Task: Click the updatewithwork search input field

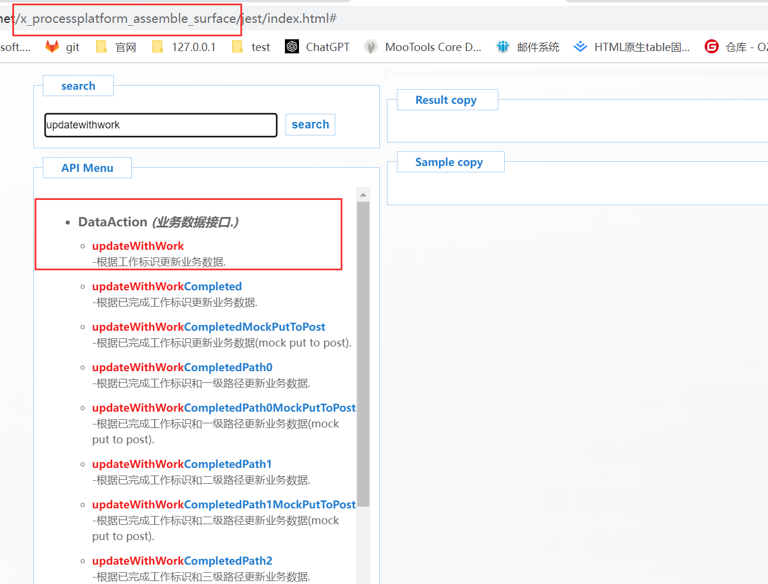Action: pos(161,125)
